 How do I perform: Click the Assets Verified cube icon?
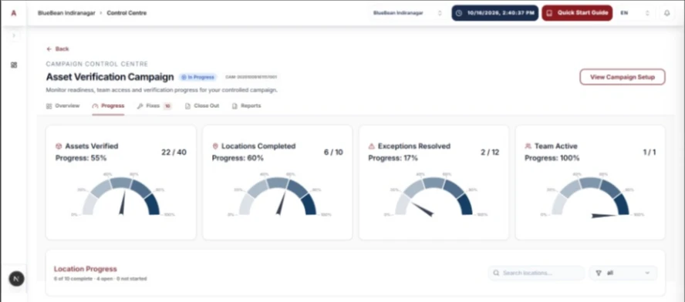pyautogui.click(x=59, y=146)
